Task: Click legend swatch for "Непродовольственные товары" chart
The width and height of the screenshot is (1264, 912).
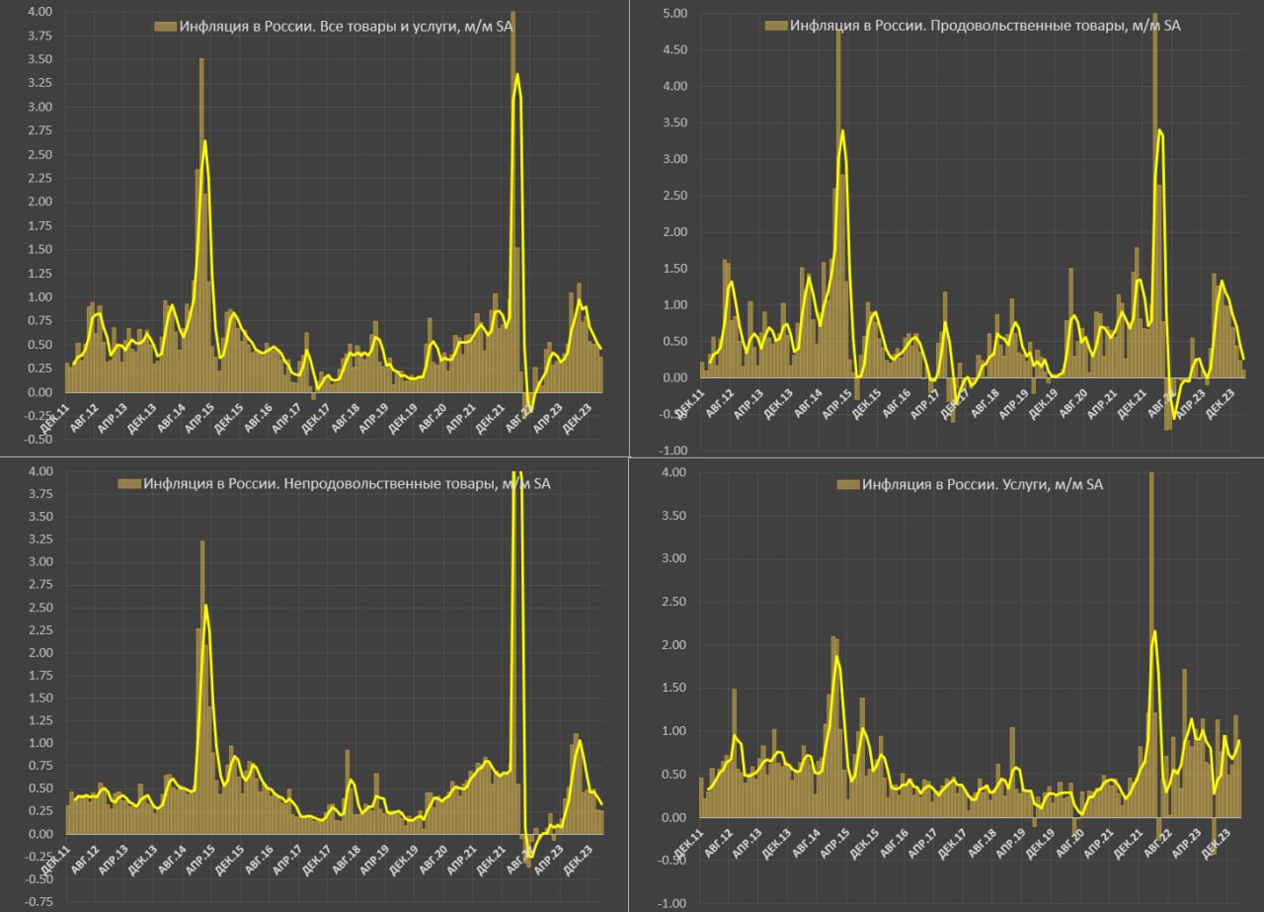Action: tap(128, 484)
